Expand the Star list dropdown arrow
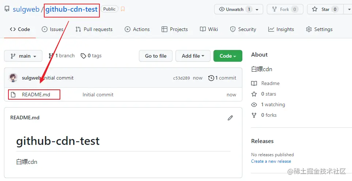 pos(348,9)
